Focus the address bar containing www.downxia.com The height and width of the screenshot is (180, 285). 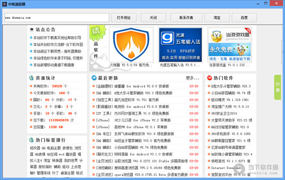(x=57, y=18)
